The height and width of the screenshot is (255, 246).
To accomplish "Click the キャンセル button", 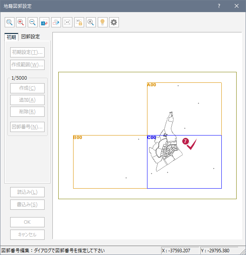I will click(x=27, y=235).
